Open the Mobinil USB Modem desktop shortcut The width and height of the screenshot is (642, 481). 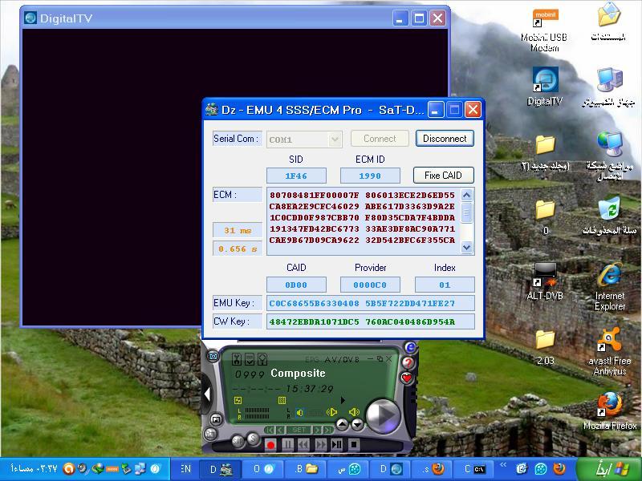click(x=544, y=30)
